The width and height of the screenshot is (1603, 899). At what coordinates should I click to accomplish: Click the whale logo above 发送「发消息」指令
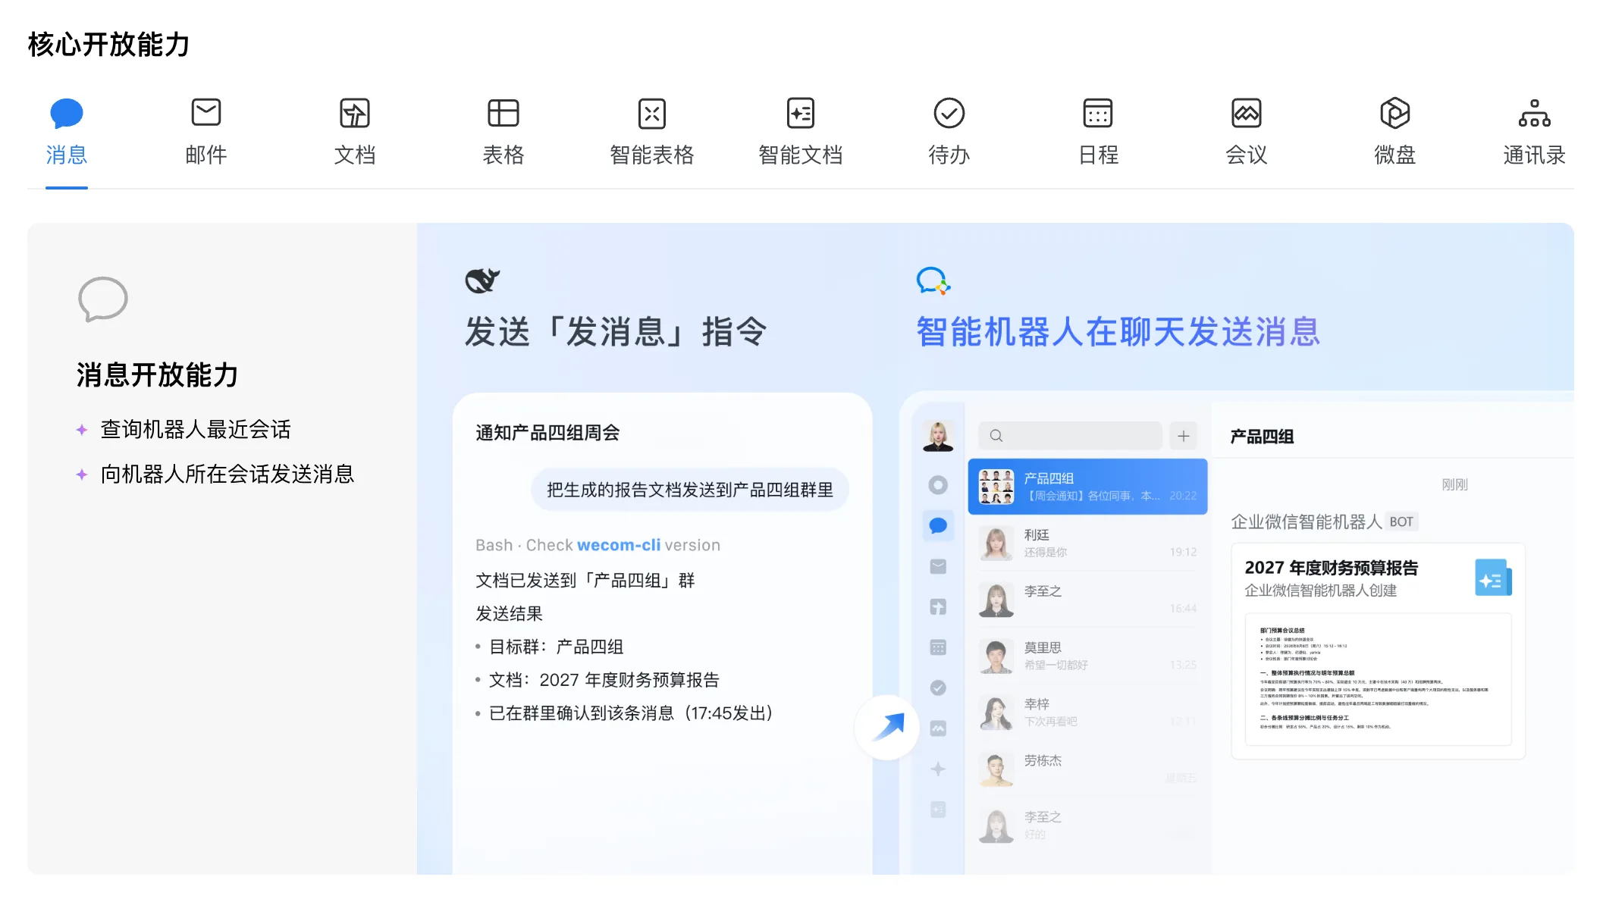coord(482,280)
